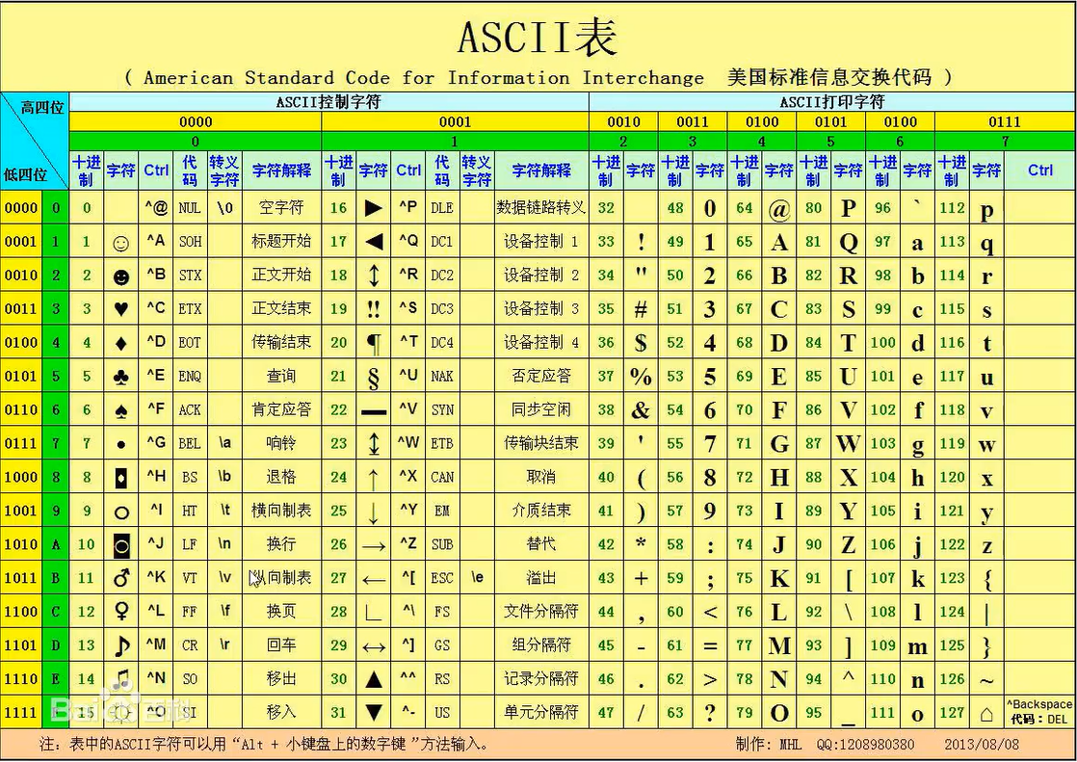The image size is (1077, 762).
Task: Select the "SOH" code cell
Action: tap(191, 241)
